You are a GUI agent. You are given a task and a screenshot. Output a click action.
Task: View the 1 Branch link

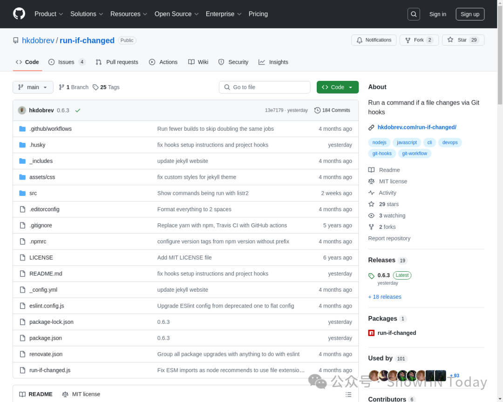click(74, 87)
